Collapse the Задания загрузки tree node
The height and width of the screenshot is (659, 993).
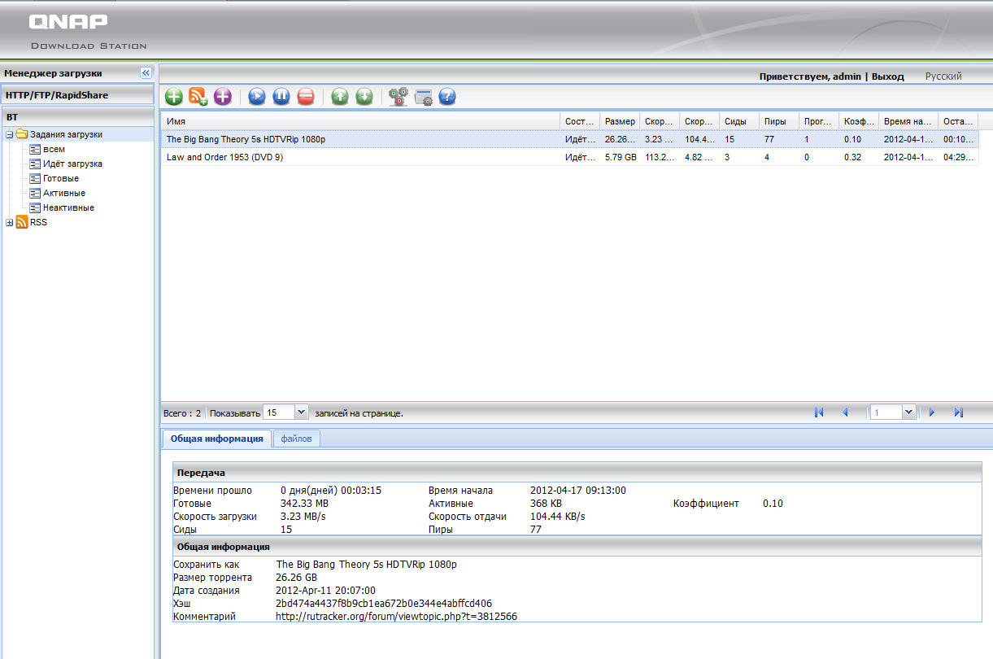coord(10,135)
